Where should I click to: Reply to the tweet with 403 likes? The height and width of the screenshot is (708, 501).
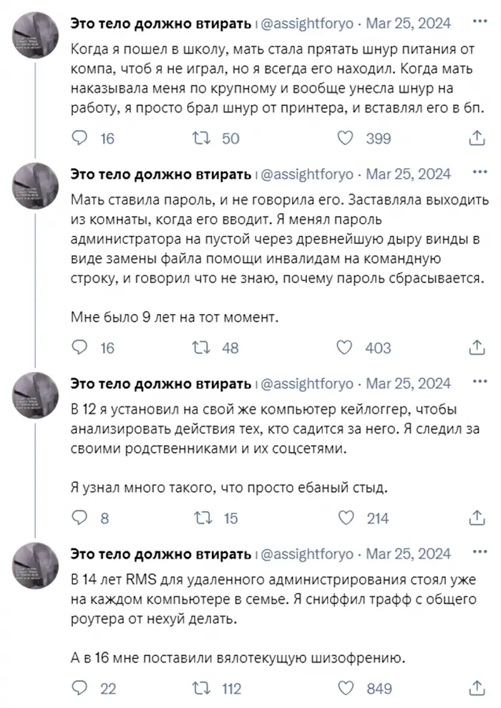click(82, 348)
